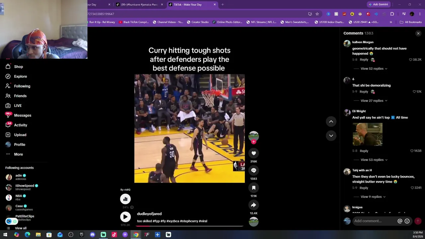Post the comment with the send arrow

click(x=418, y=221)
